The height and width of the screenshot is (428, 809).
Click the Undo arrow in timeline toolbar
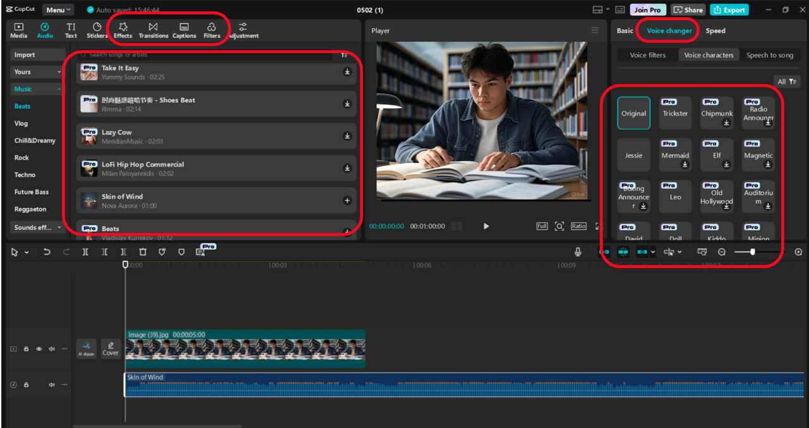coord(47,252)
